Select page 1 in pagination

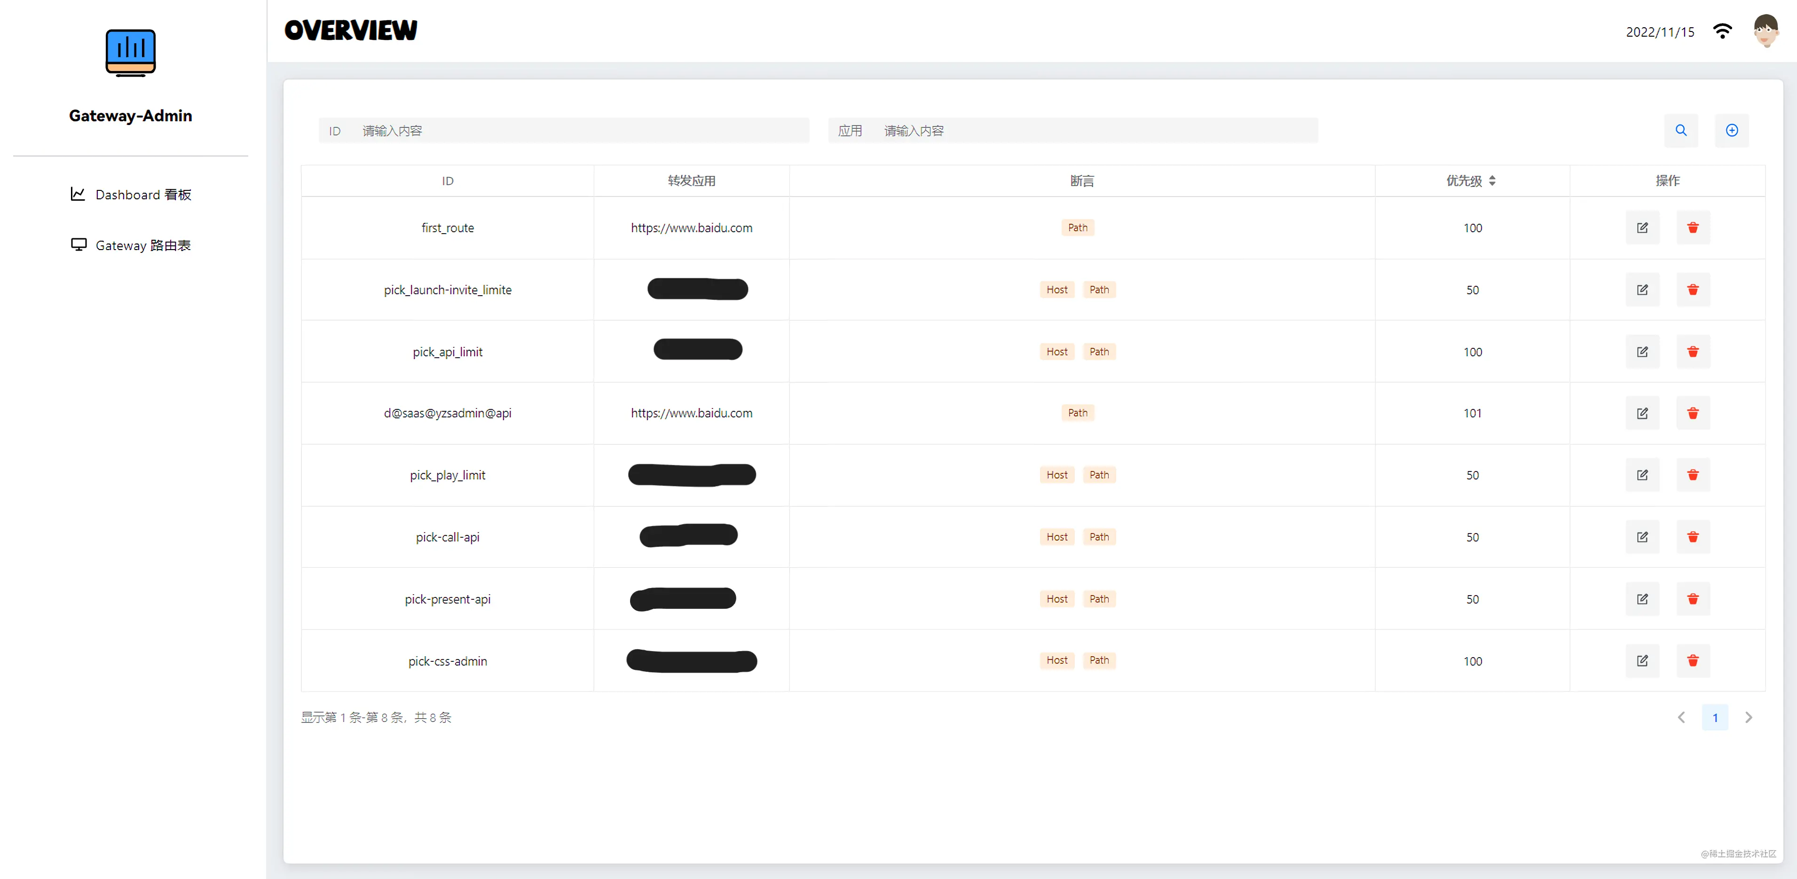[1715, 717]
